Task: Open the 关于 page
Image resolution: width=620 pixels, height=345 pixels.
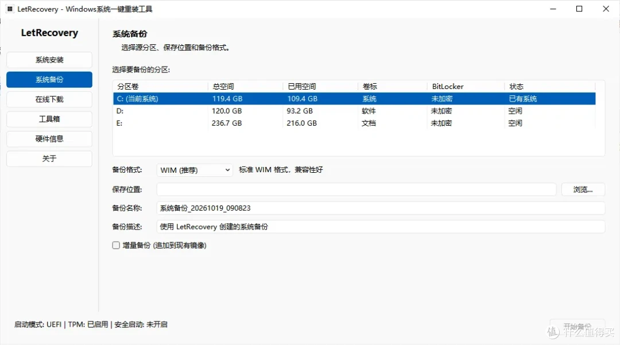Action: 49,158
